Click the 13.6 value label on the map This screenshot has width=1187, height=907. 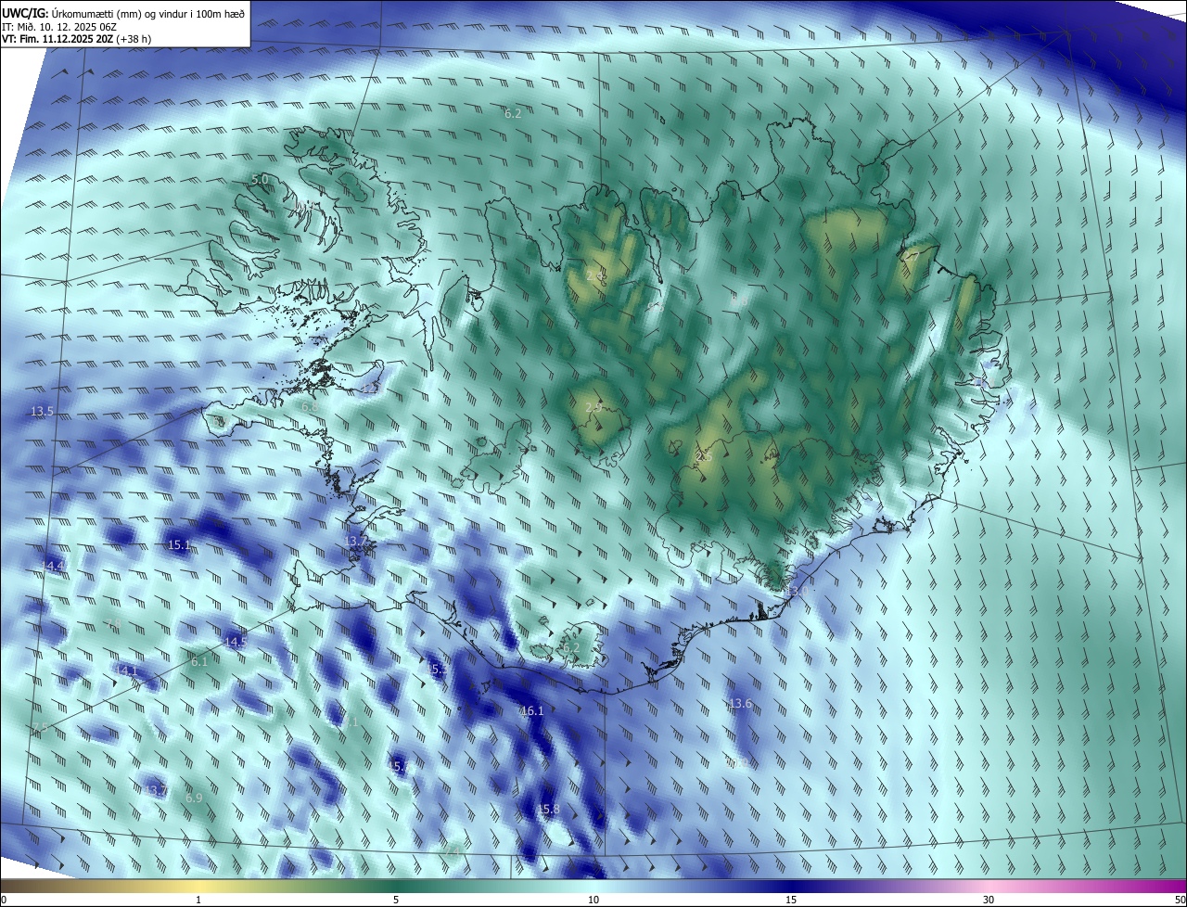[740, 704]
